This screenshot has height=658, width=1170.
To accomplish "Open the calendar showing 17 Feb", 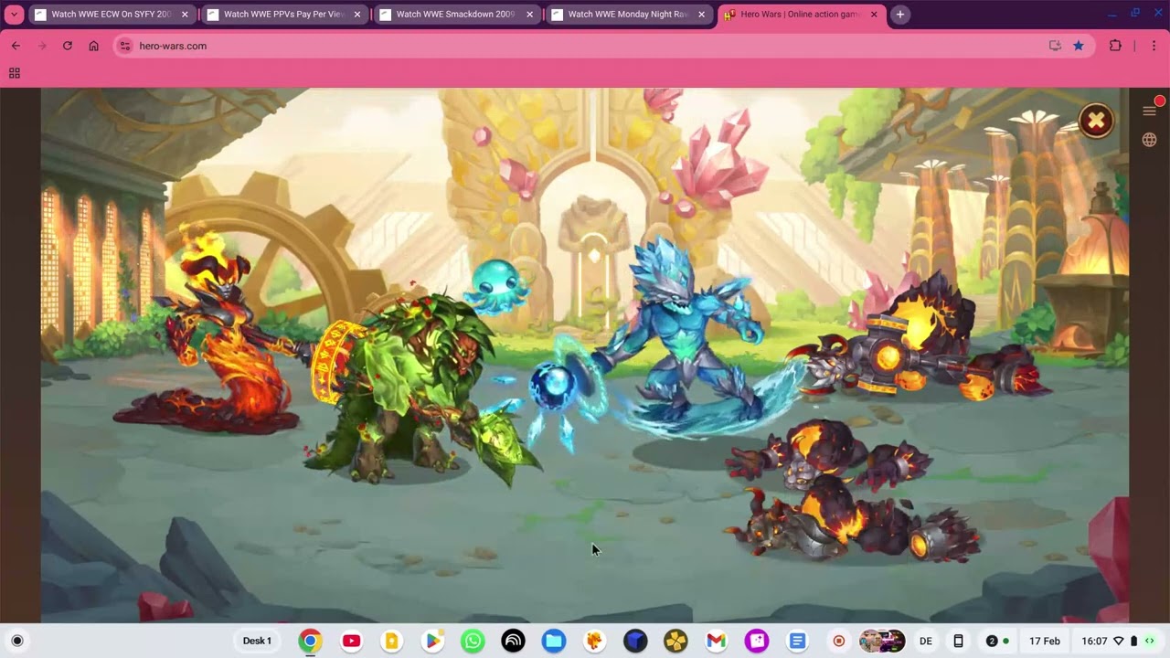I will click(x=1045, y=641).
